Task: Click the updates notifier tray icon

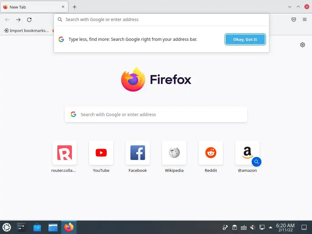Action: click(x=225, y=227)
